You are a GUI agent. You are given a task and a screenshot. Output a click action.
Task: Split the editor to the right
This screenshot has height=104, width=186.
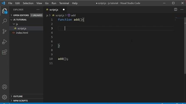point(176,10)
